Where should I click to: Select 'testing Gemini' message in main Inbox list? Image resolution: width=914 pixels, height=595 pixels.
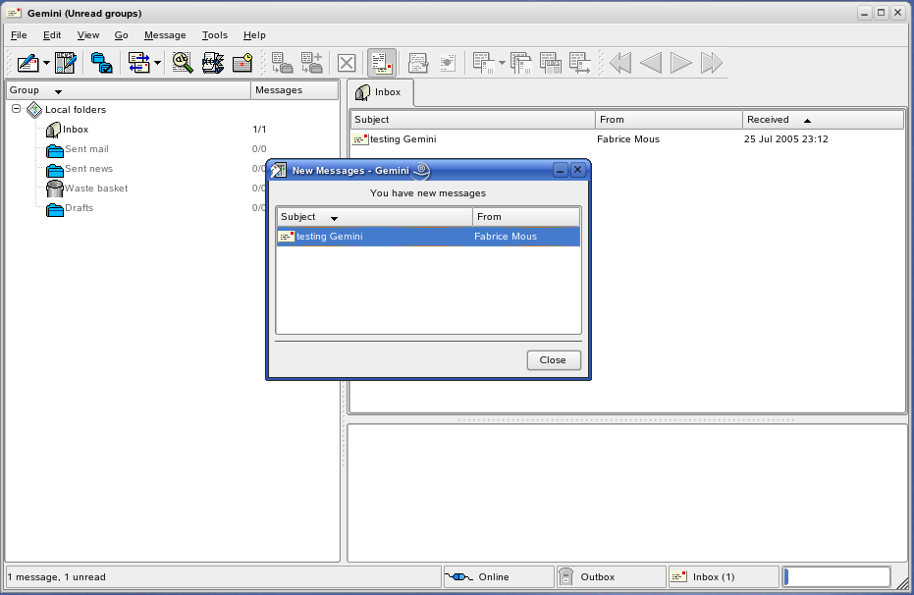pyautogui.click(x=403, y=139)
